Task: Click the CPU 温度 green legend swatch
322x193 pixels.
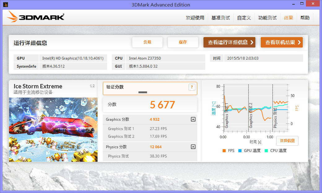Action: pos(266,151)
